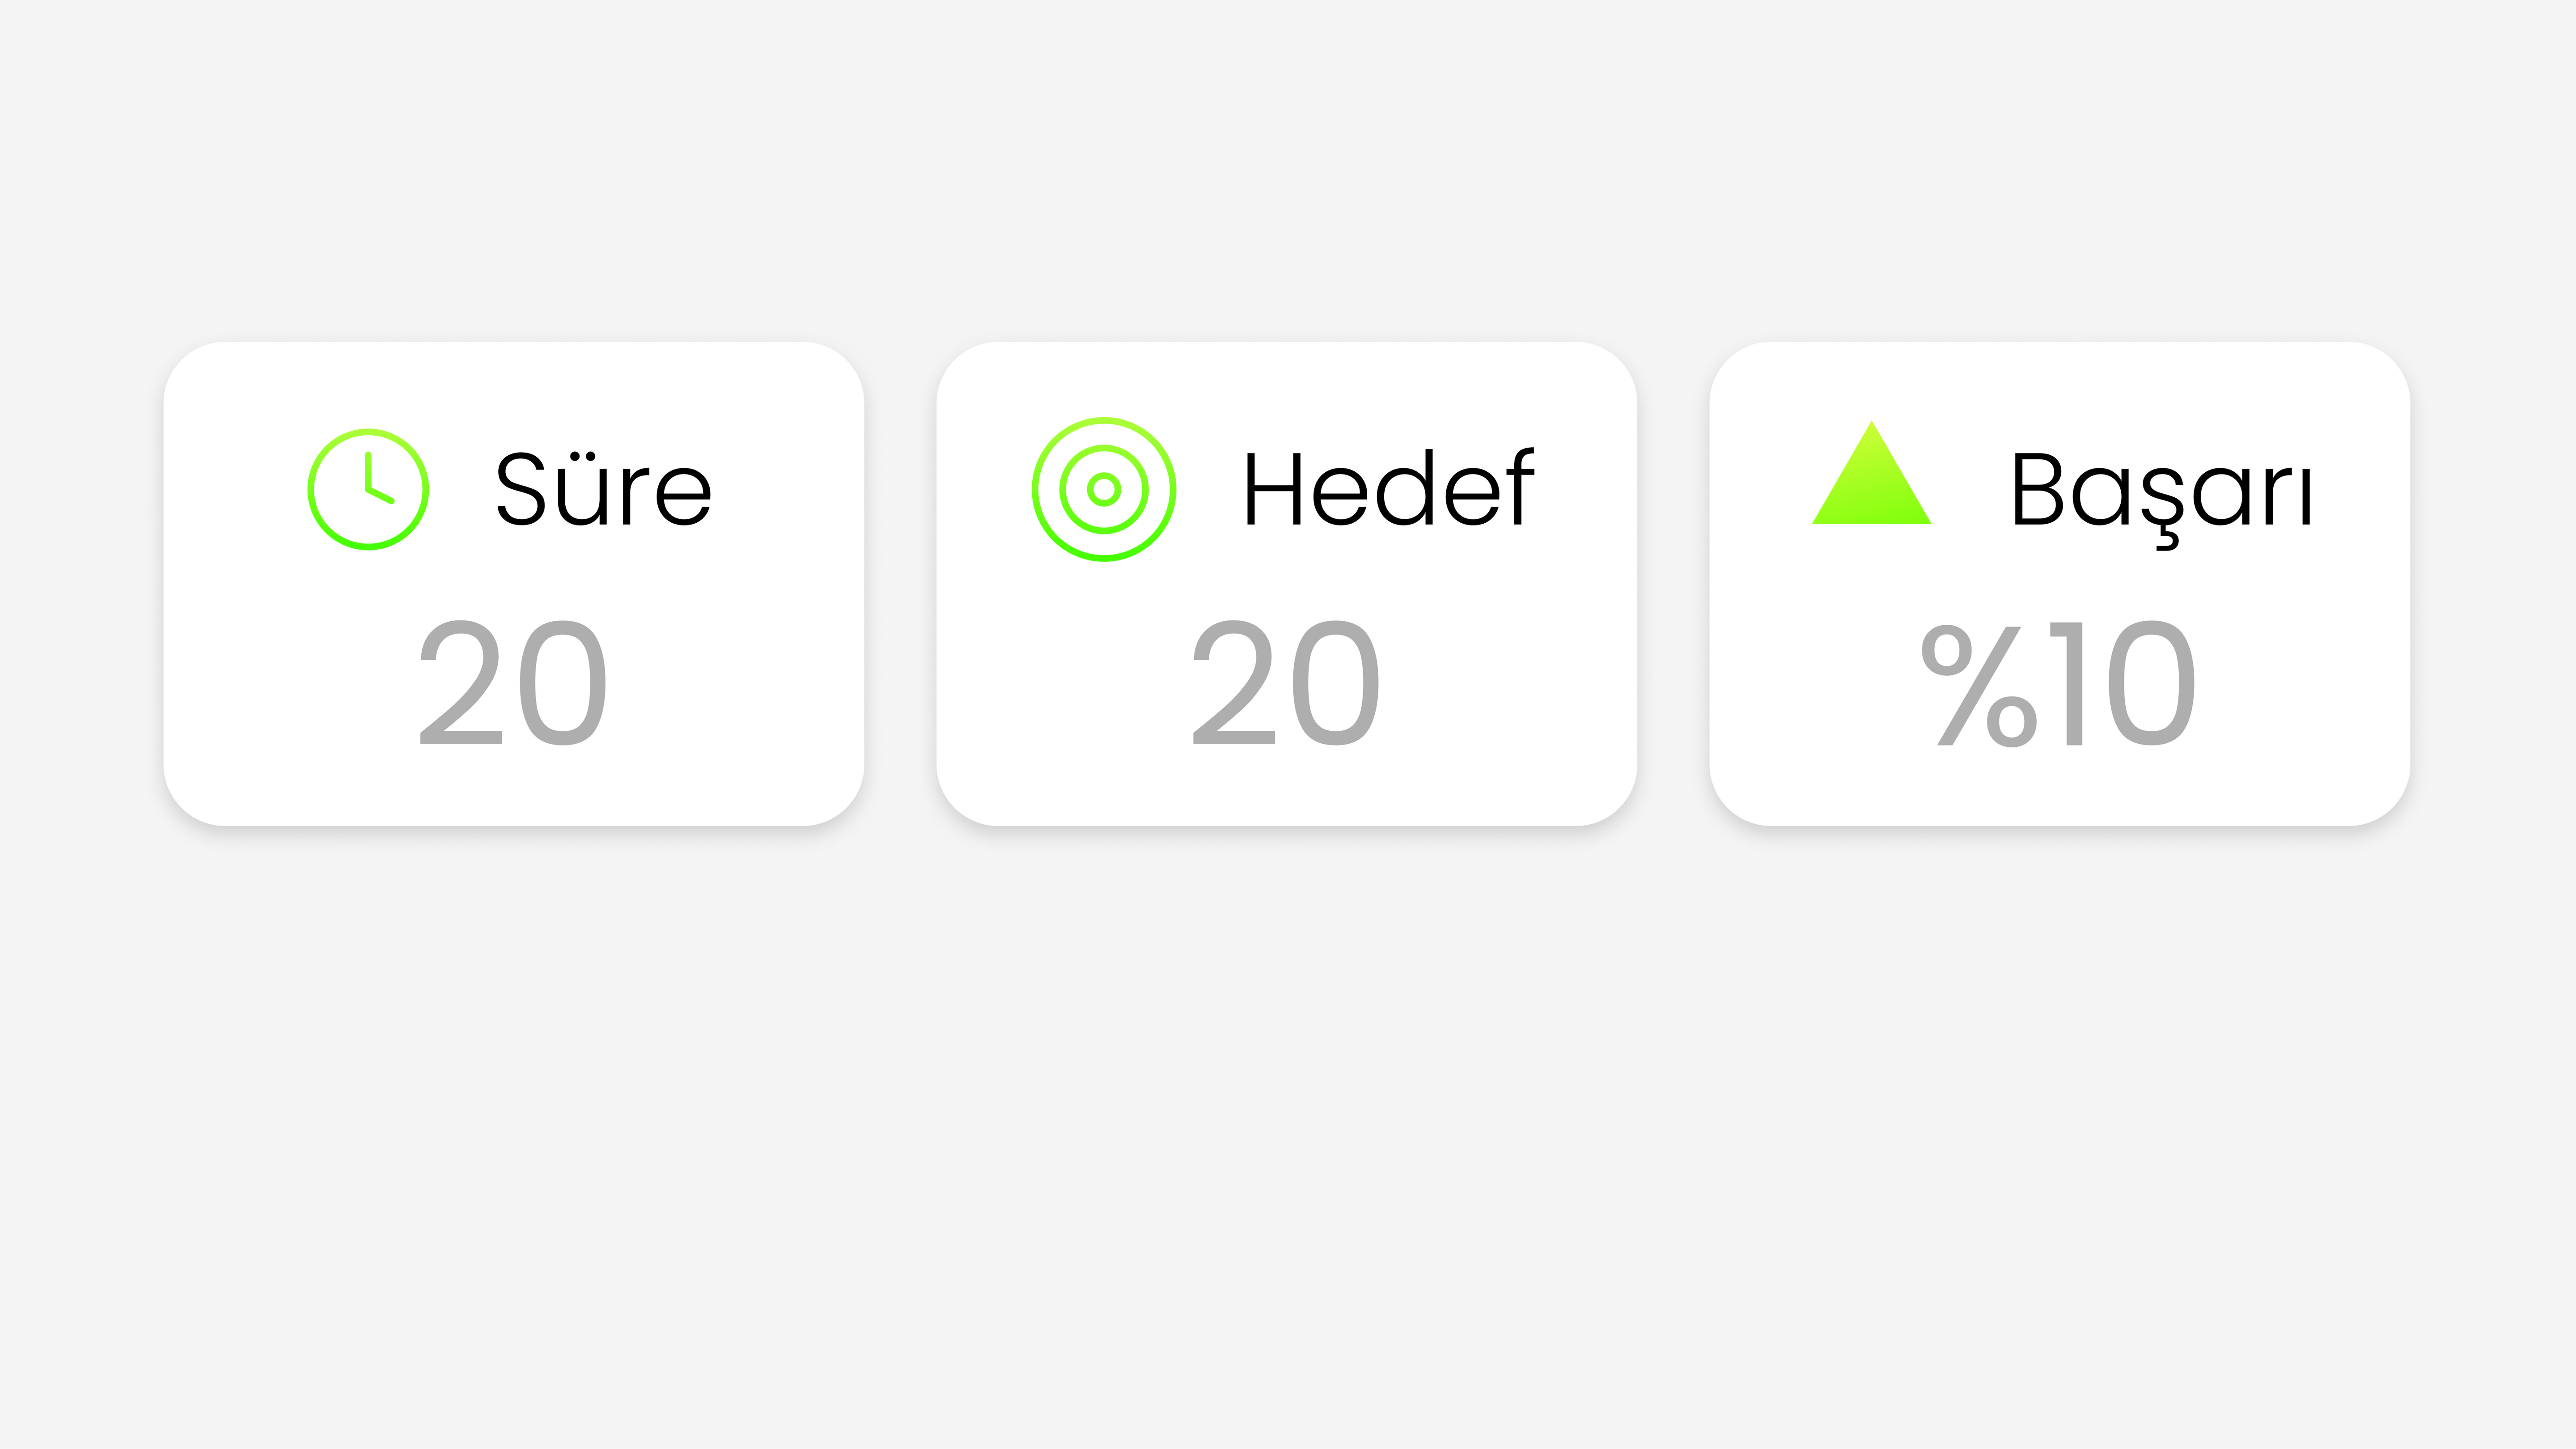Image resolution: width=2576 pixels, height=1449 pixels.
Task: Click the digit 0 in Hedef value
Action: pos(1336,683)
